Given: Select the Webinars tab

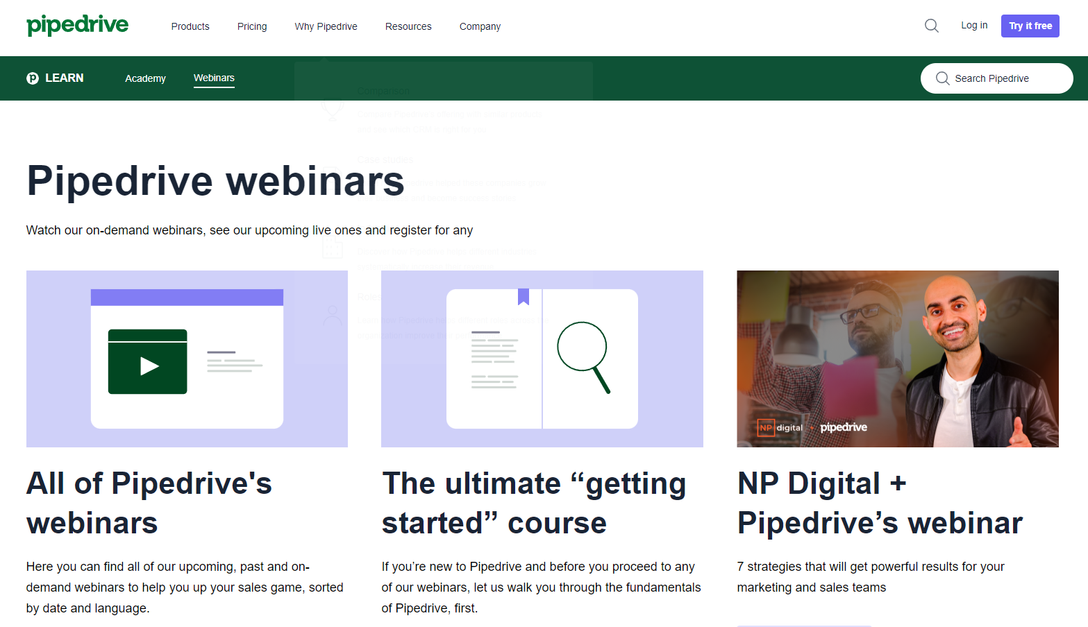Looking at the screenshot, I should (214, 78).
